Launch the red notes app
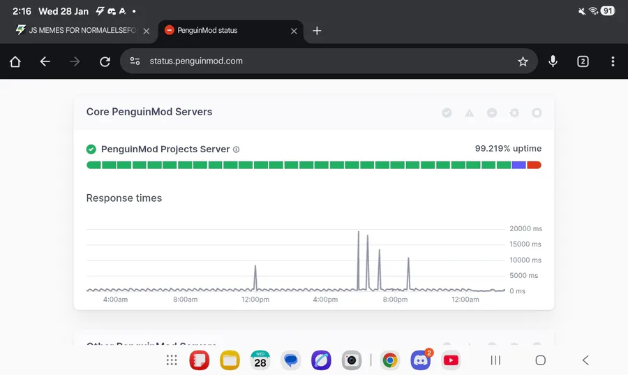 200,360
